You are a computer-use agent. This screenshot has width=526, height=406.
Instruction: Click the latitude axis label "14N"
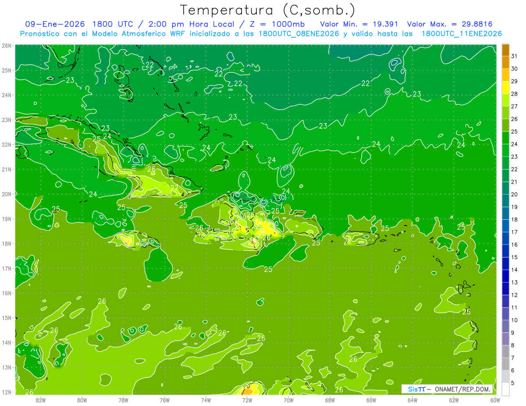pos(7,342)
